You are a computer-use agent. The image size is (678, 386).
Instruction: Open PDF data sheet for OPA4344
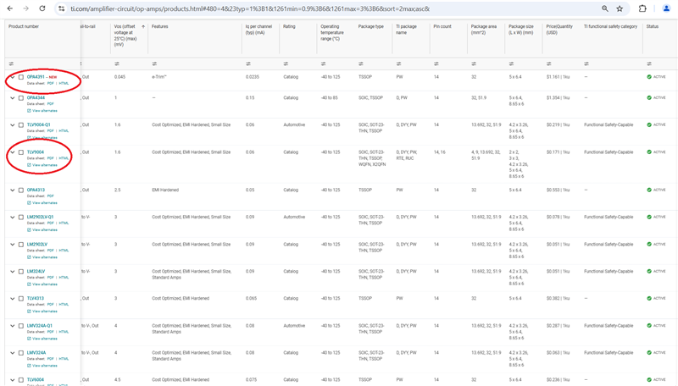(51, 104)
